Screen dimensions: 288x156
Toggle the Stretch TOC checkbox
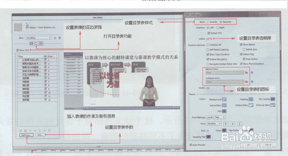(209, 33)
